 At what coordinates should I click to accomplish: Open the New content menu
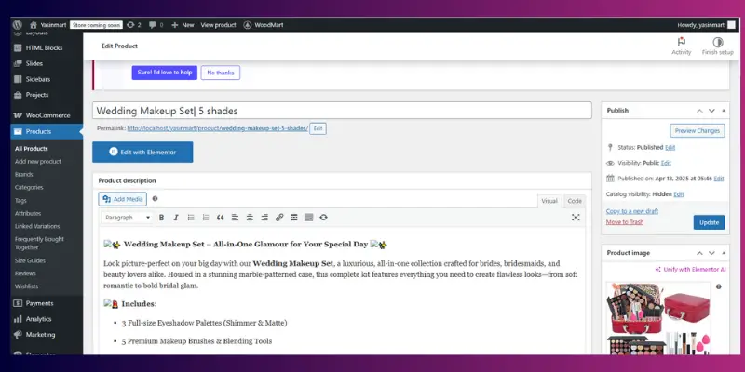(183, 25)
